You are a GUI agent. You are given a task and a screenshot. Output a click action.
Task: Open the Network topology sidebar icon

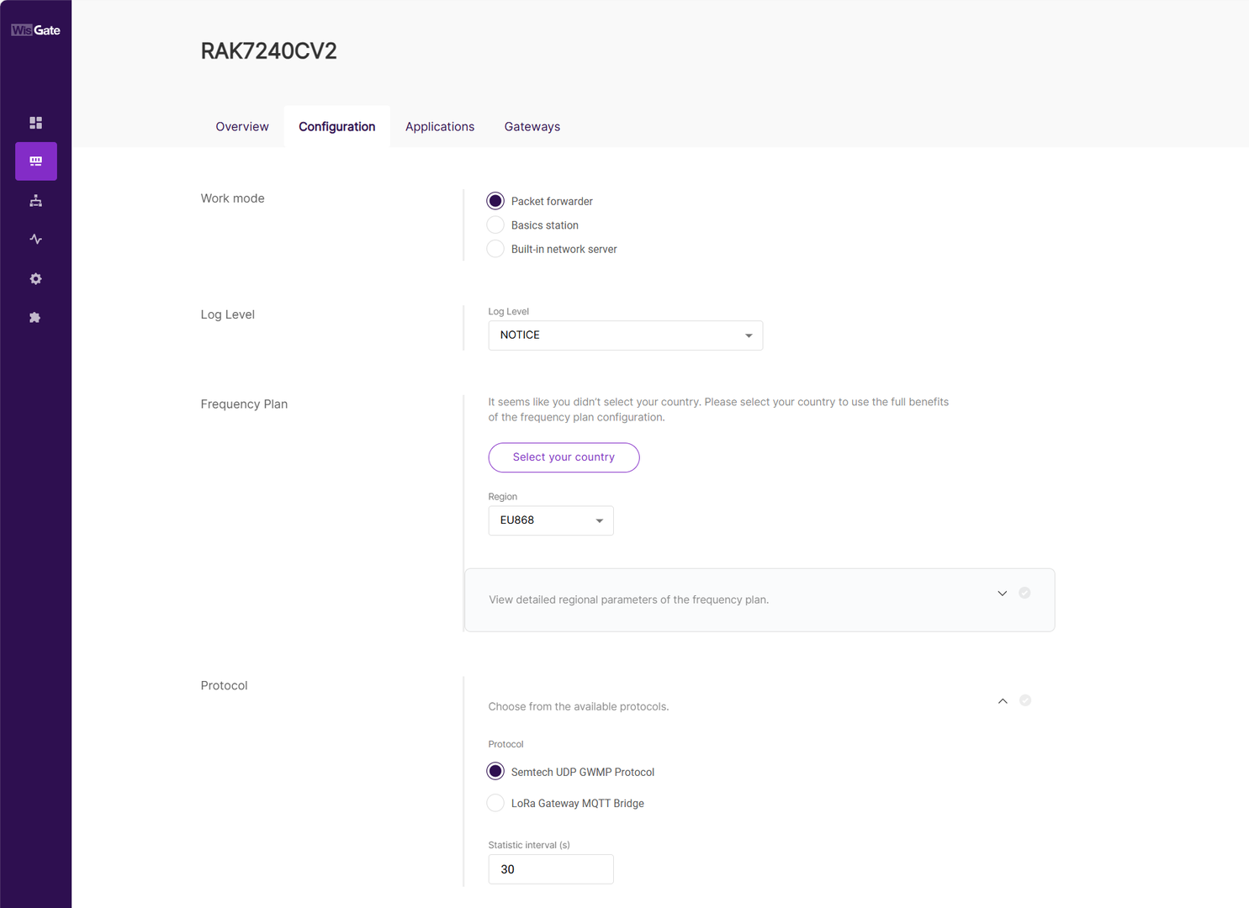[x=35, y=201]
